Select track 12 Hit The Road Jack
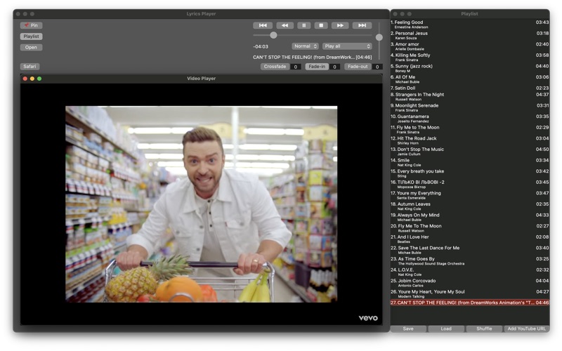The height and width of the screenshot is (351, 562). (469, 140)
